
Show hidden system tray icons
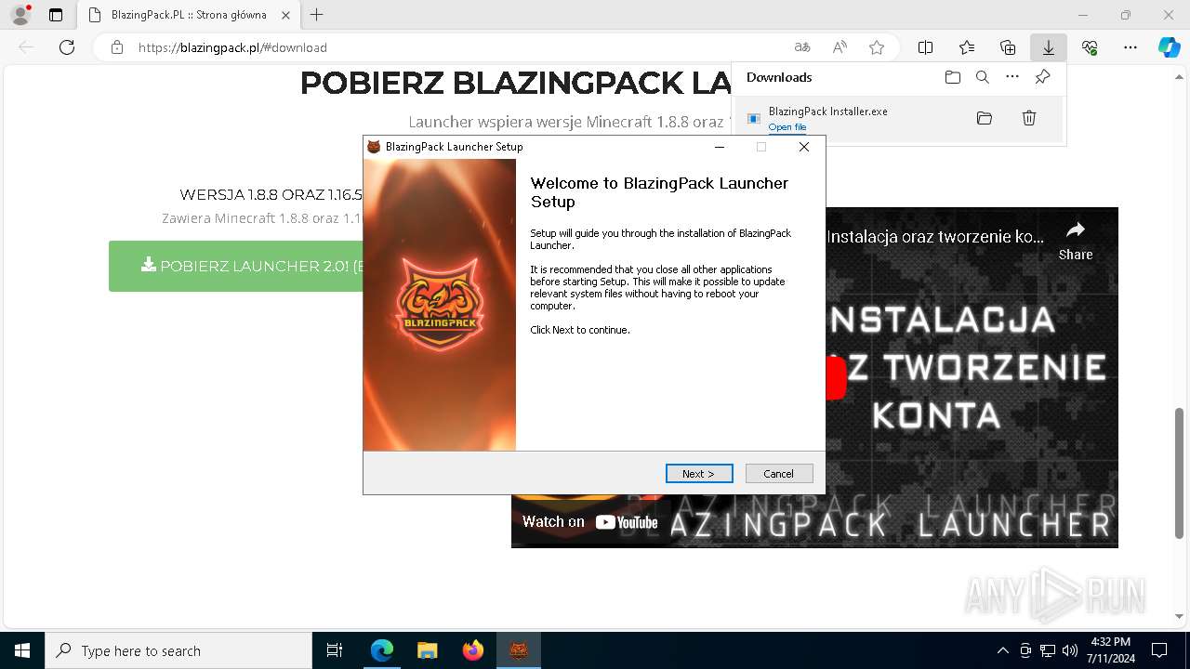click(1002, 650)
